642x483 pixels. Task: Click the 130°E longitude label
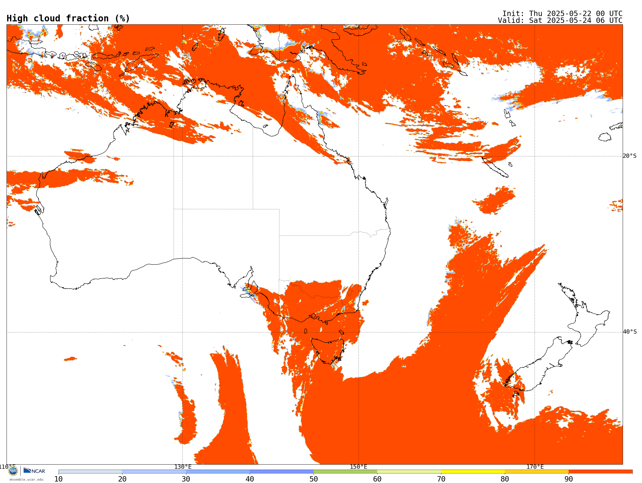[183, 467]
